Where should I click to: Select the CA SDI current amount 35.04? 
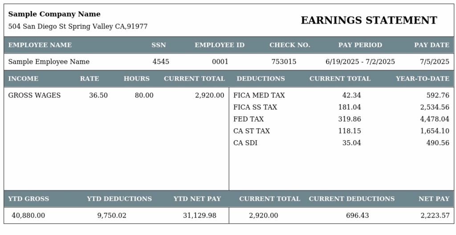coord(352,143)
